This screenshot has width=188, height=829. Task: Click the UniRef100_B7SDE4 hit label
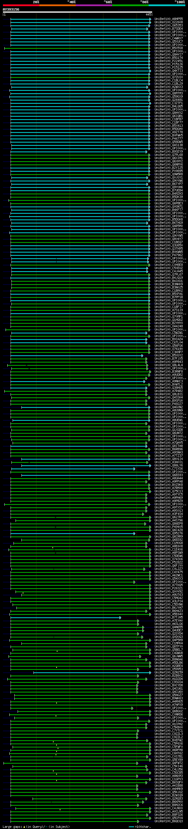(x=169, y=29)
